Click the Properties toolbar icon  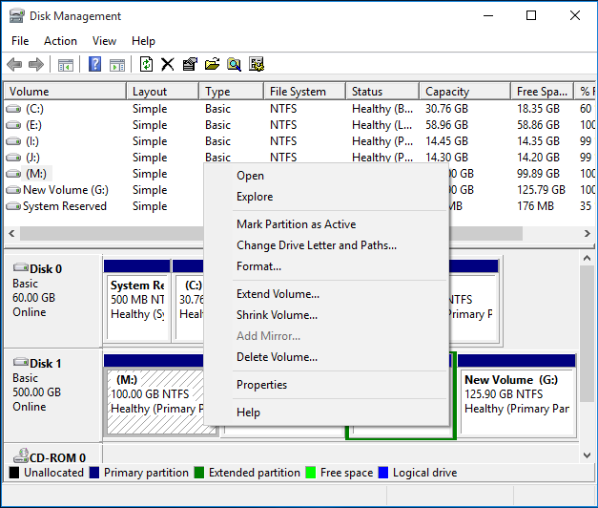[190, 64]
